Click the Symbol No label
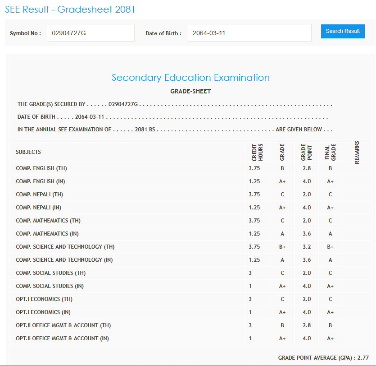This screenshot has width=376, height=366. click(25, 33)
